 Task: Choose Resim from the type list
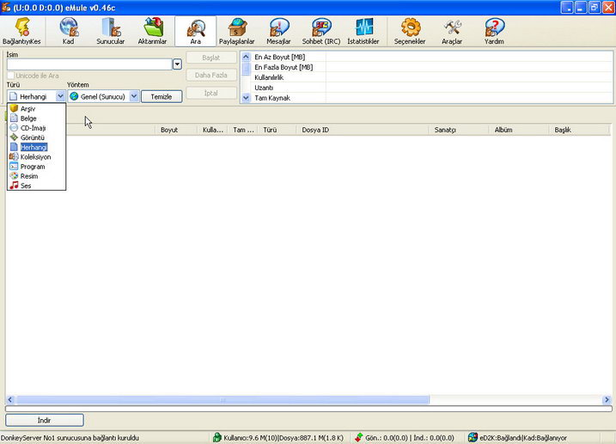pyautogui.click(x=36, y=176)
